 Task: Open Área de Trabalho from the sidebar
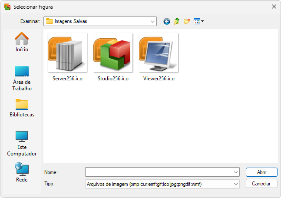click(x=22, y=78)
